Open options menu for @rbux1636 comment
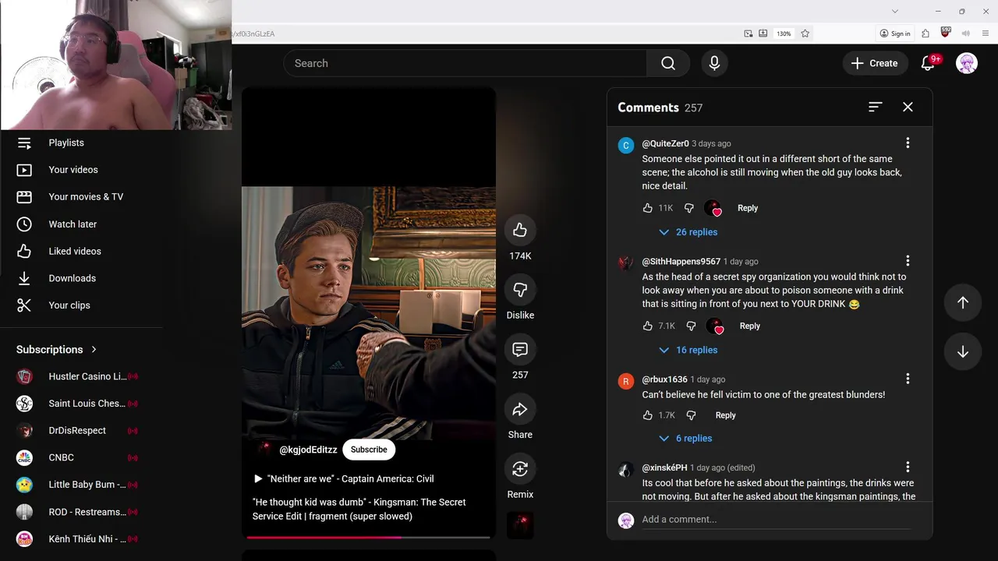The image size is (998, 561). click(908, 379)
